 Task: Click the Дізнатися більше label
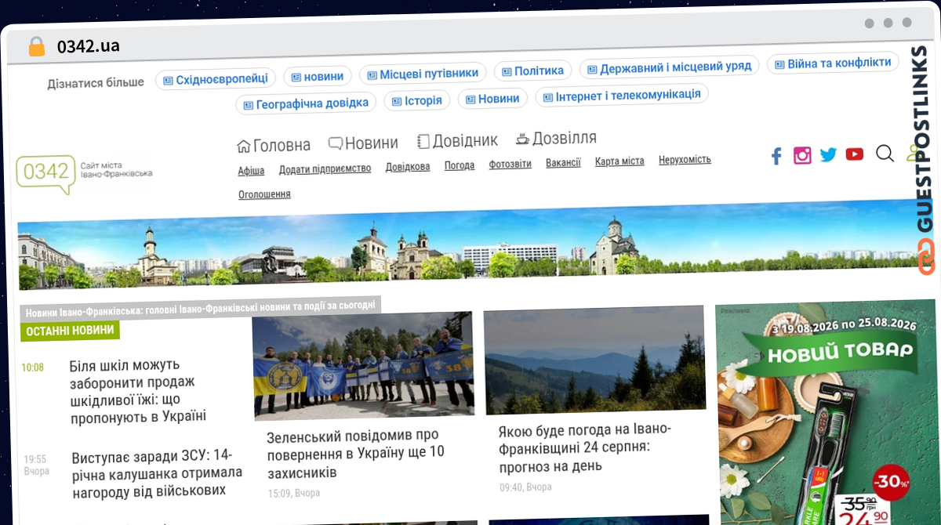point(96,83)
